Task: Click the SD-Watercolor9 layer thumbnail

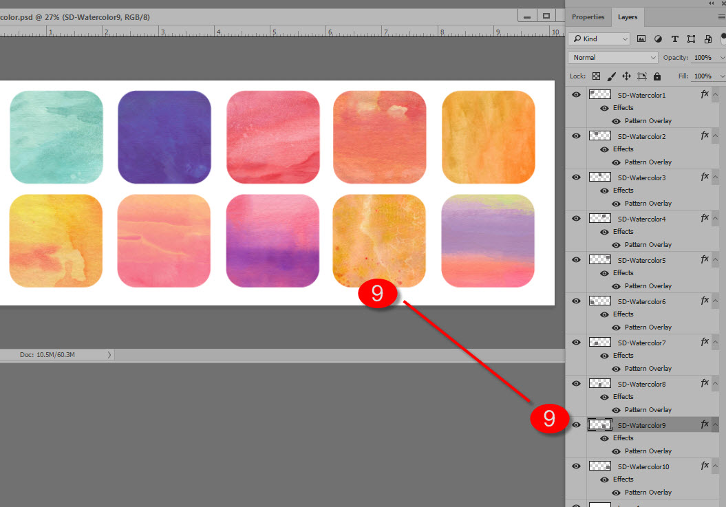Action: [599, 424]
